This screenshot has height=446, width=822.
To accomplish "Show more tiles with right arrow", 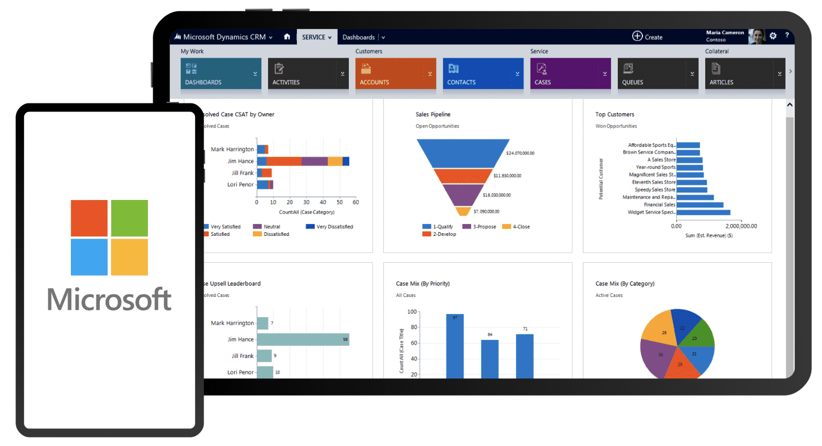I will pos(790,71).
